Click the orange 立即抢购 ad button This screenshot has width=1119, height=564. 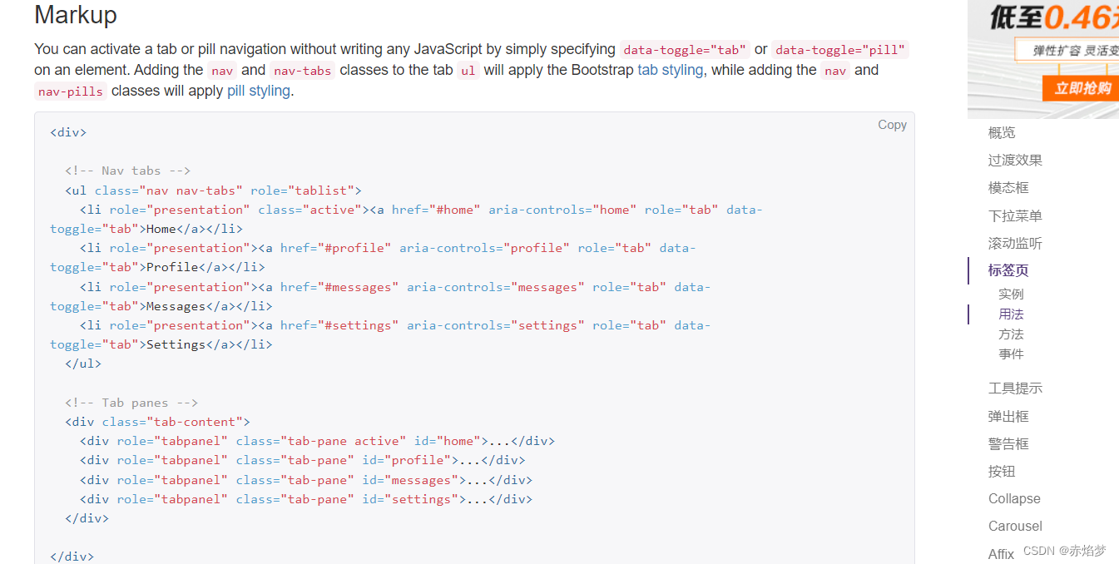coord(1082,88)
